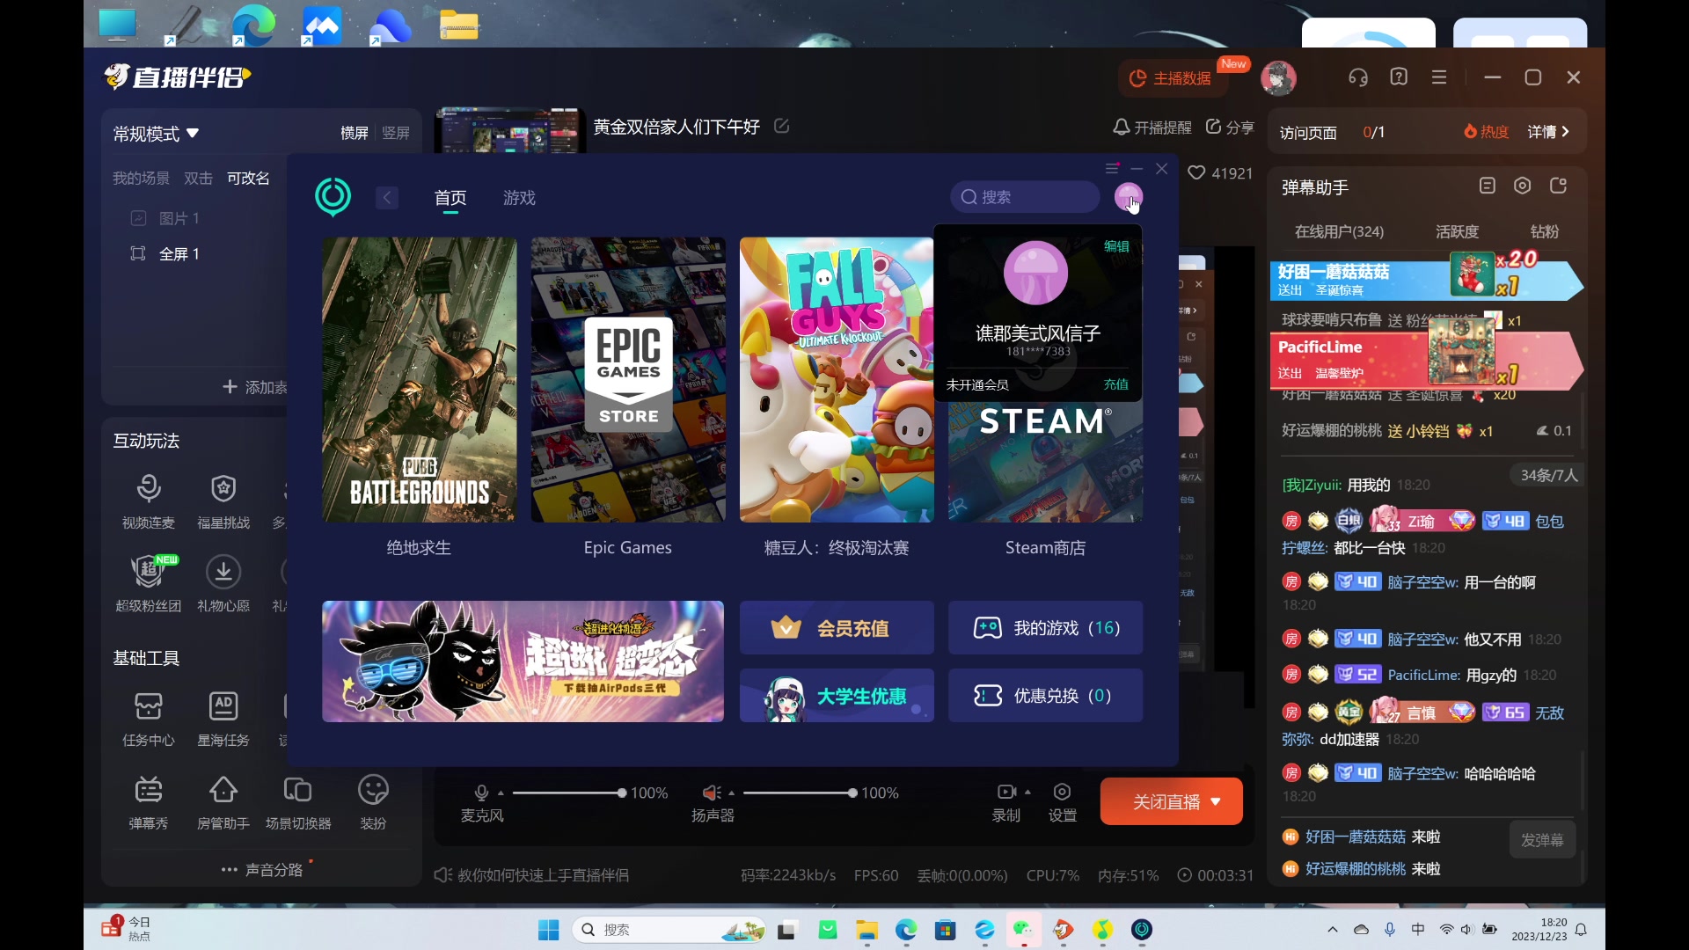This screenshot has height=950, width=1689.
Task: Pop out danmaku helper window icon
Action: 1559,186
